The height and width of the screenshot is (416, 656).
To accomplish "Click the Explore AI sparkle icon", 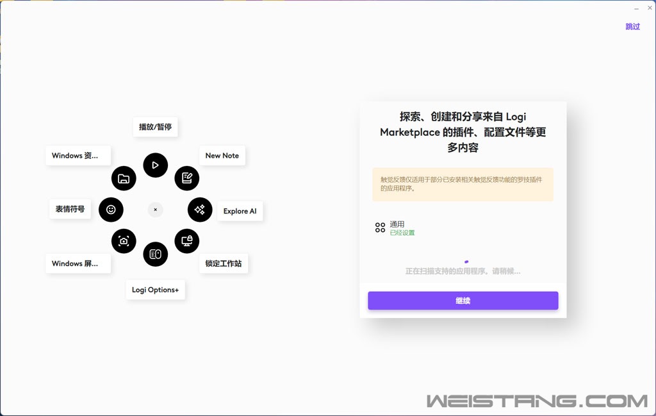I will click(200, 210).
